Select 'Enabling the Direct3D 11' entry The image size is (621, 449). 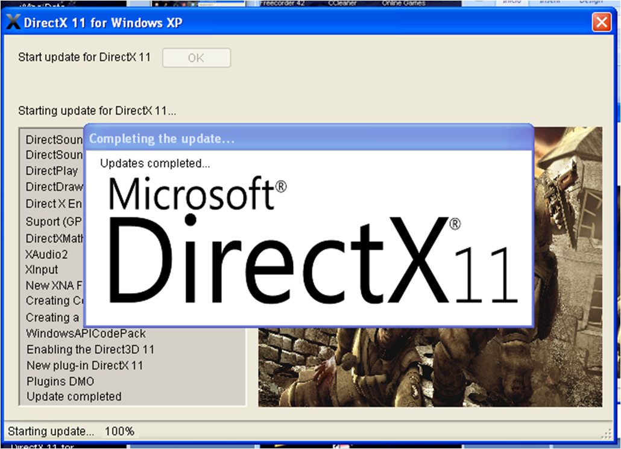(90, 350)
